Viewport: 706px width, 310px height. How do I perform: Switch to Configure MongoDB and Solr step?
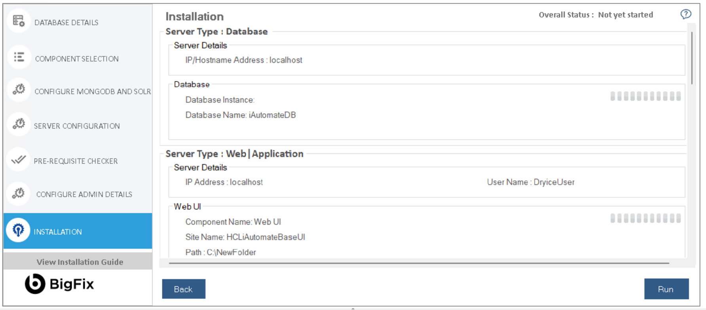[x=93, y=92]
